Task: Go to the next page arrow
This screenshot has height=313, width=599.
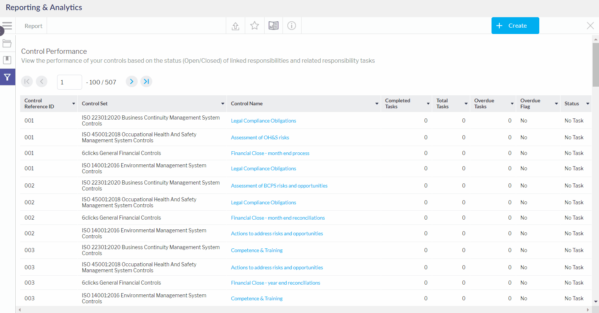Action: click(x=131, y=81)
